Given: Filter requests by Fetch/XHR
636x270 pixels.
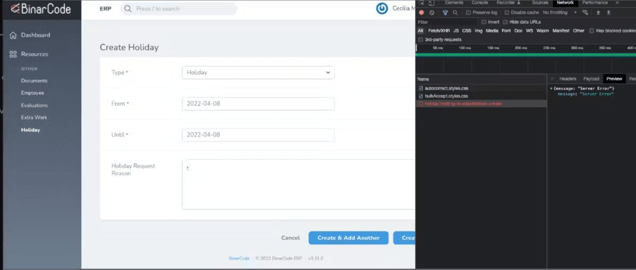Looking at the screenshot, I should [438, 31].
